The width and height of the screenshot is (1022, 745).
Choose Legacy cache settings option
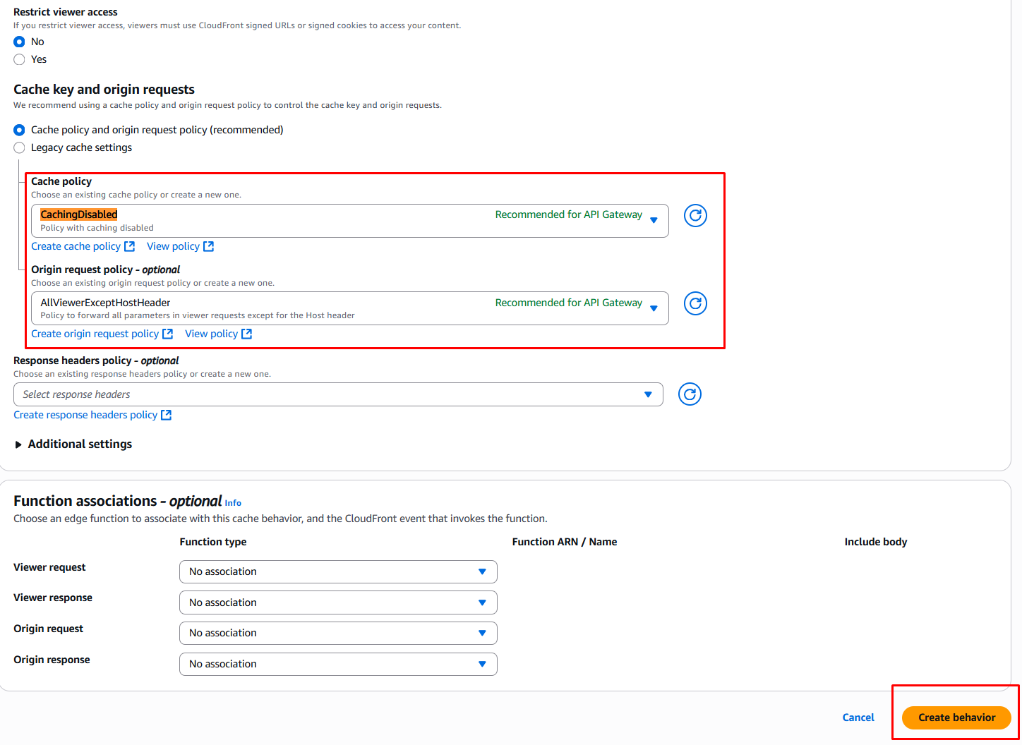(20, 147)
